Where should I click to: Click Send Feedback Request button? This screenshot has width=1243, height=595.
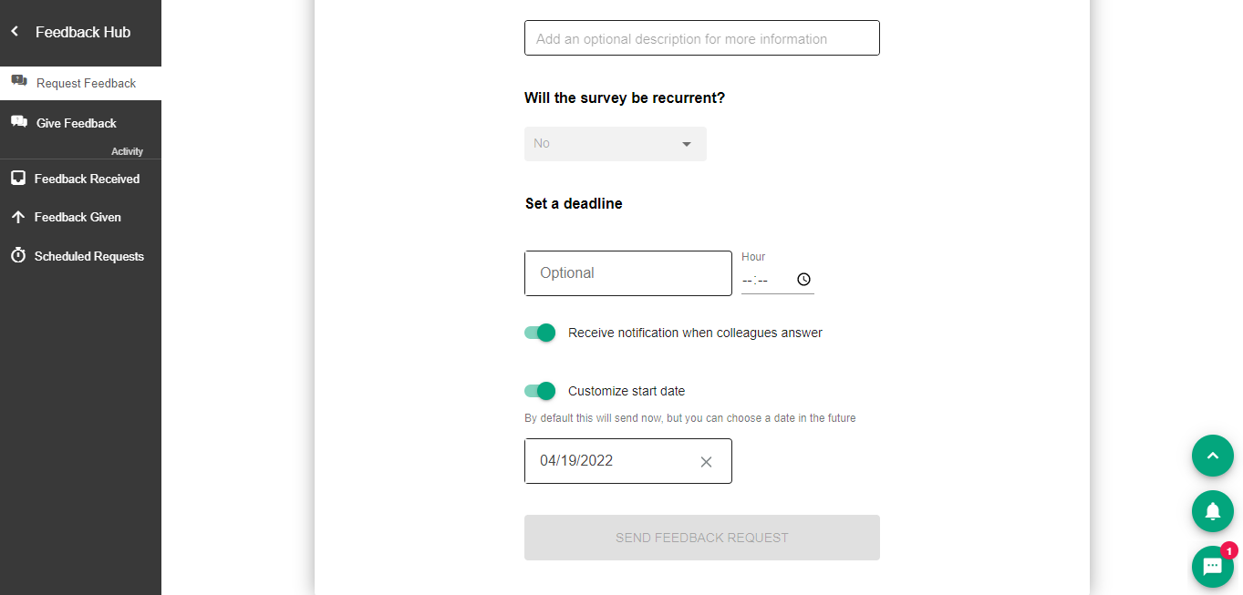pos(701,538)
